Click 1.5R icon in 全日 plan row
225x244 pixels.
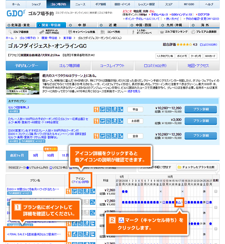tap(121, 136)
